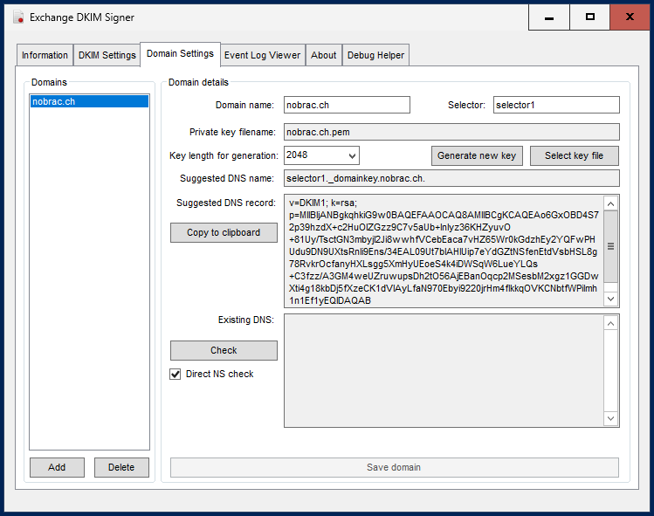Click inside the Existing DNS text area
This screenshot has width=654, height=516.
(x=444, y=370)
